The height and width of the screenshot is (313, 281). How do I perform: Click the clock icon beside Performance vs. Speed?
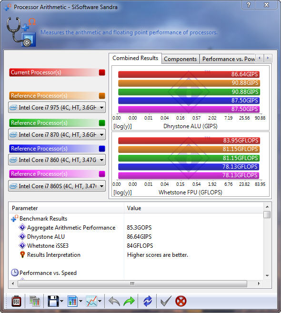tap(15, 273)
